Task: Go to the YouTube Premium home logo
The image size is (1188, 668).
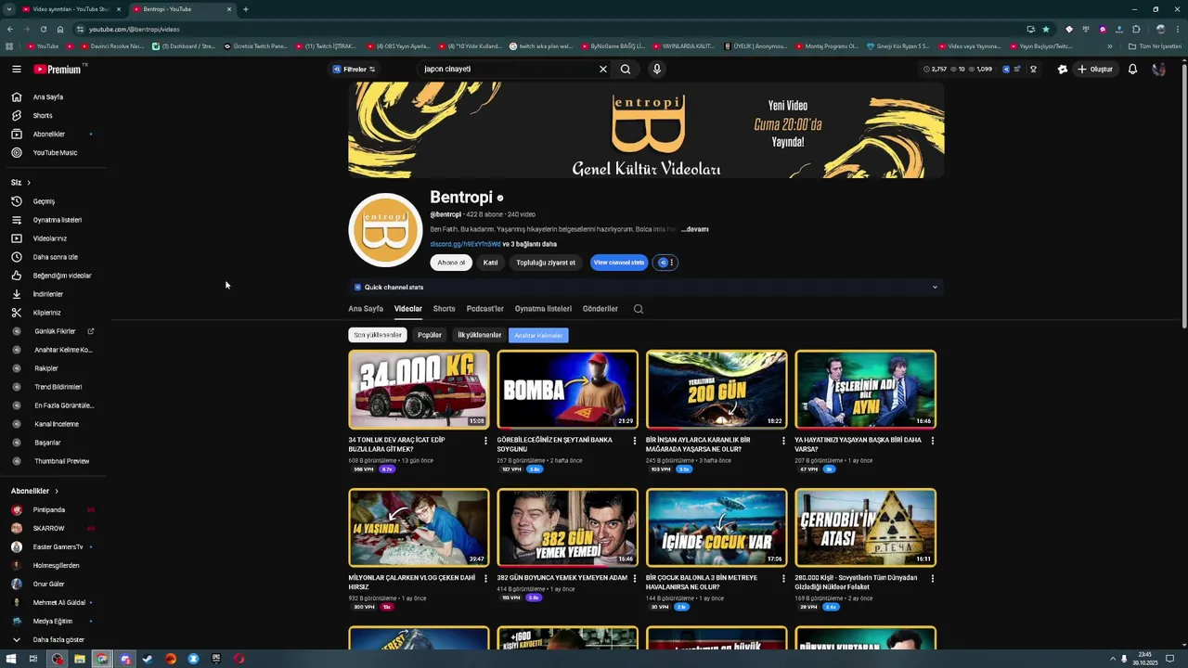Action: (58, 70)
